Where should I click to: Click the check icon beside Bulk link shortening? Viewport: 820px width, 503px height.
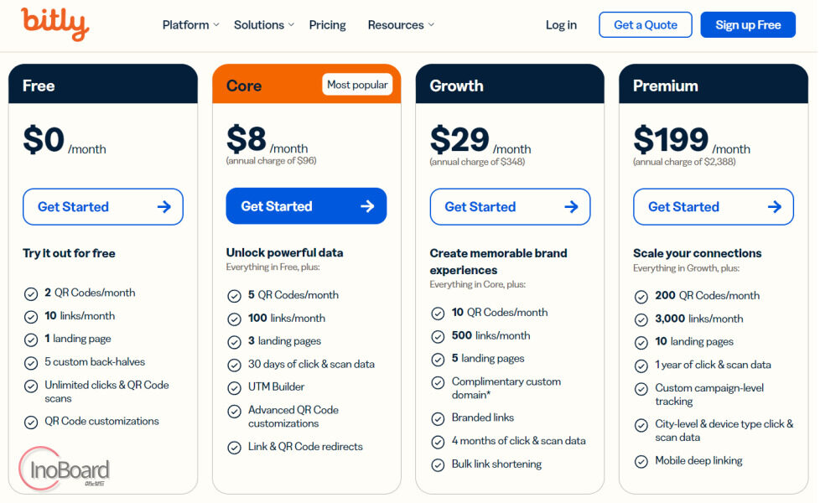438,464
